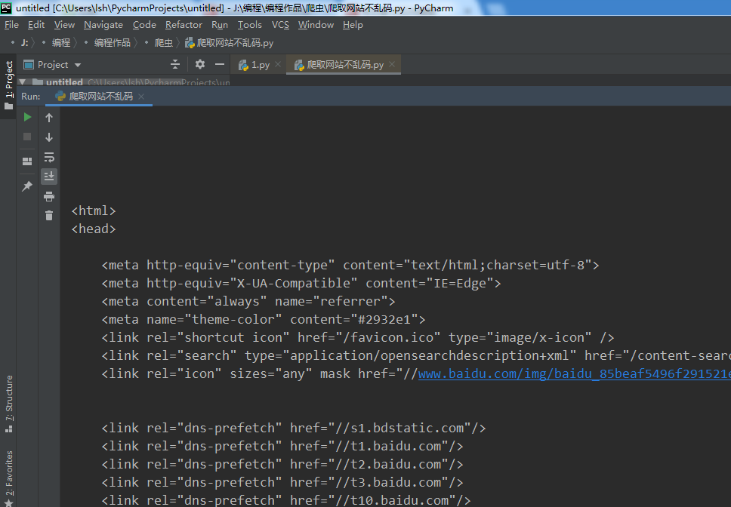Close the 爬取网站不乱码 Run tab
Screen dimensions: 731x507
coord(141,97)
